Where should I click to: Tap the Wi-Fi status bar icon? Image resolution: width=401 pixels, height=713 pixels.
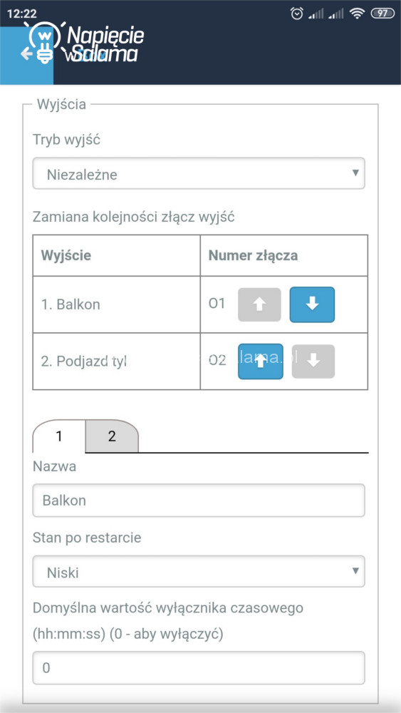coord(358,14)
